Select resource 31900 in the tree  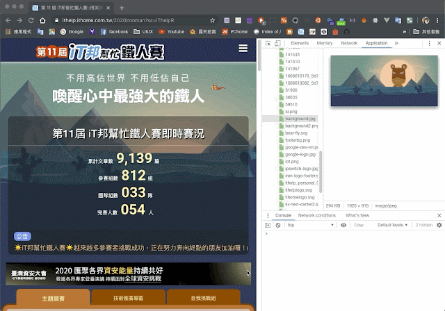pos(291,90)
